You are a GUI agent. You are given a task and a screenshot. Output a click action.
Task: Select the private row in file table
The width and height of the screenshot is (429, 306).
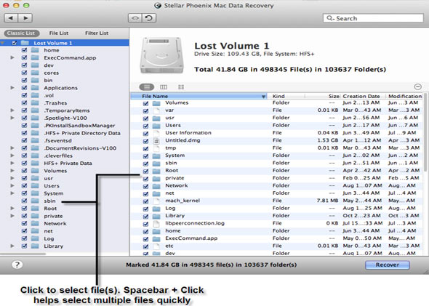coord(277,178)
